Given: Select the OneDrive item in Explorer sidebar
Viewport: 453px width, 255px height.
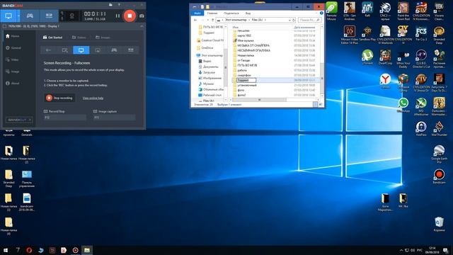Looking at the screenshot, I should click(205, 47).
